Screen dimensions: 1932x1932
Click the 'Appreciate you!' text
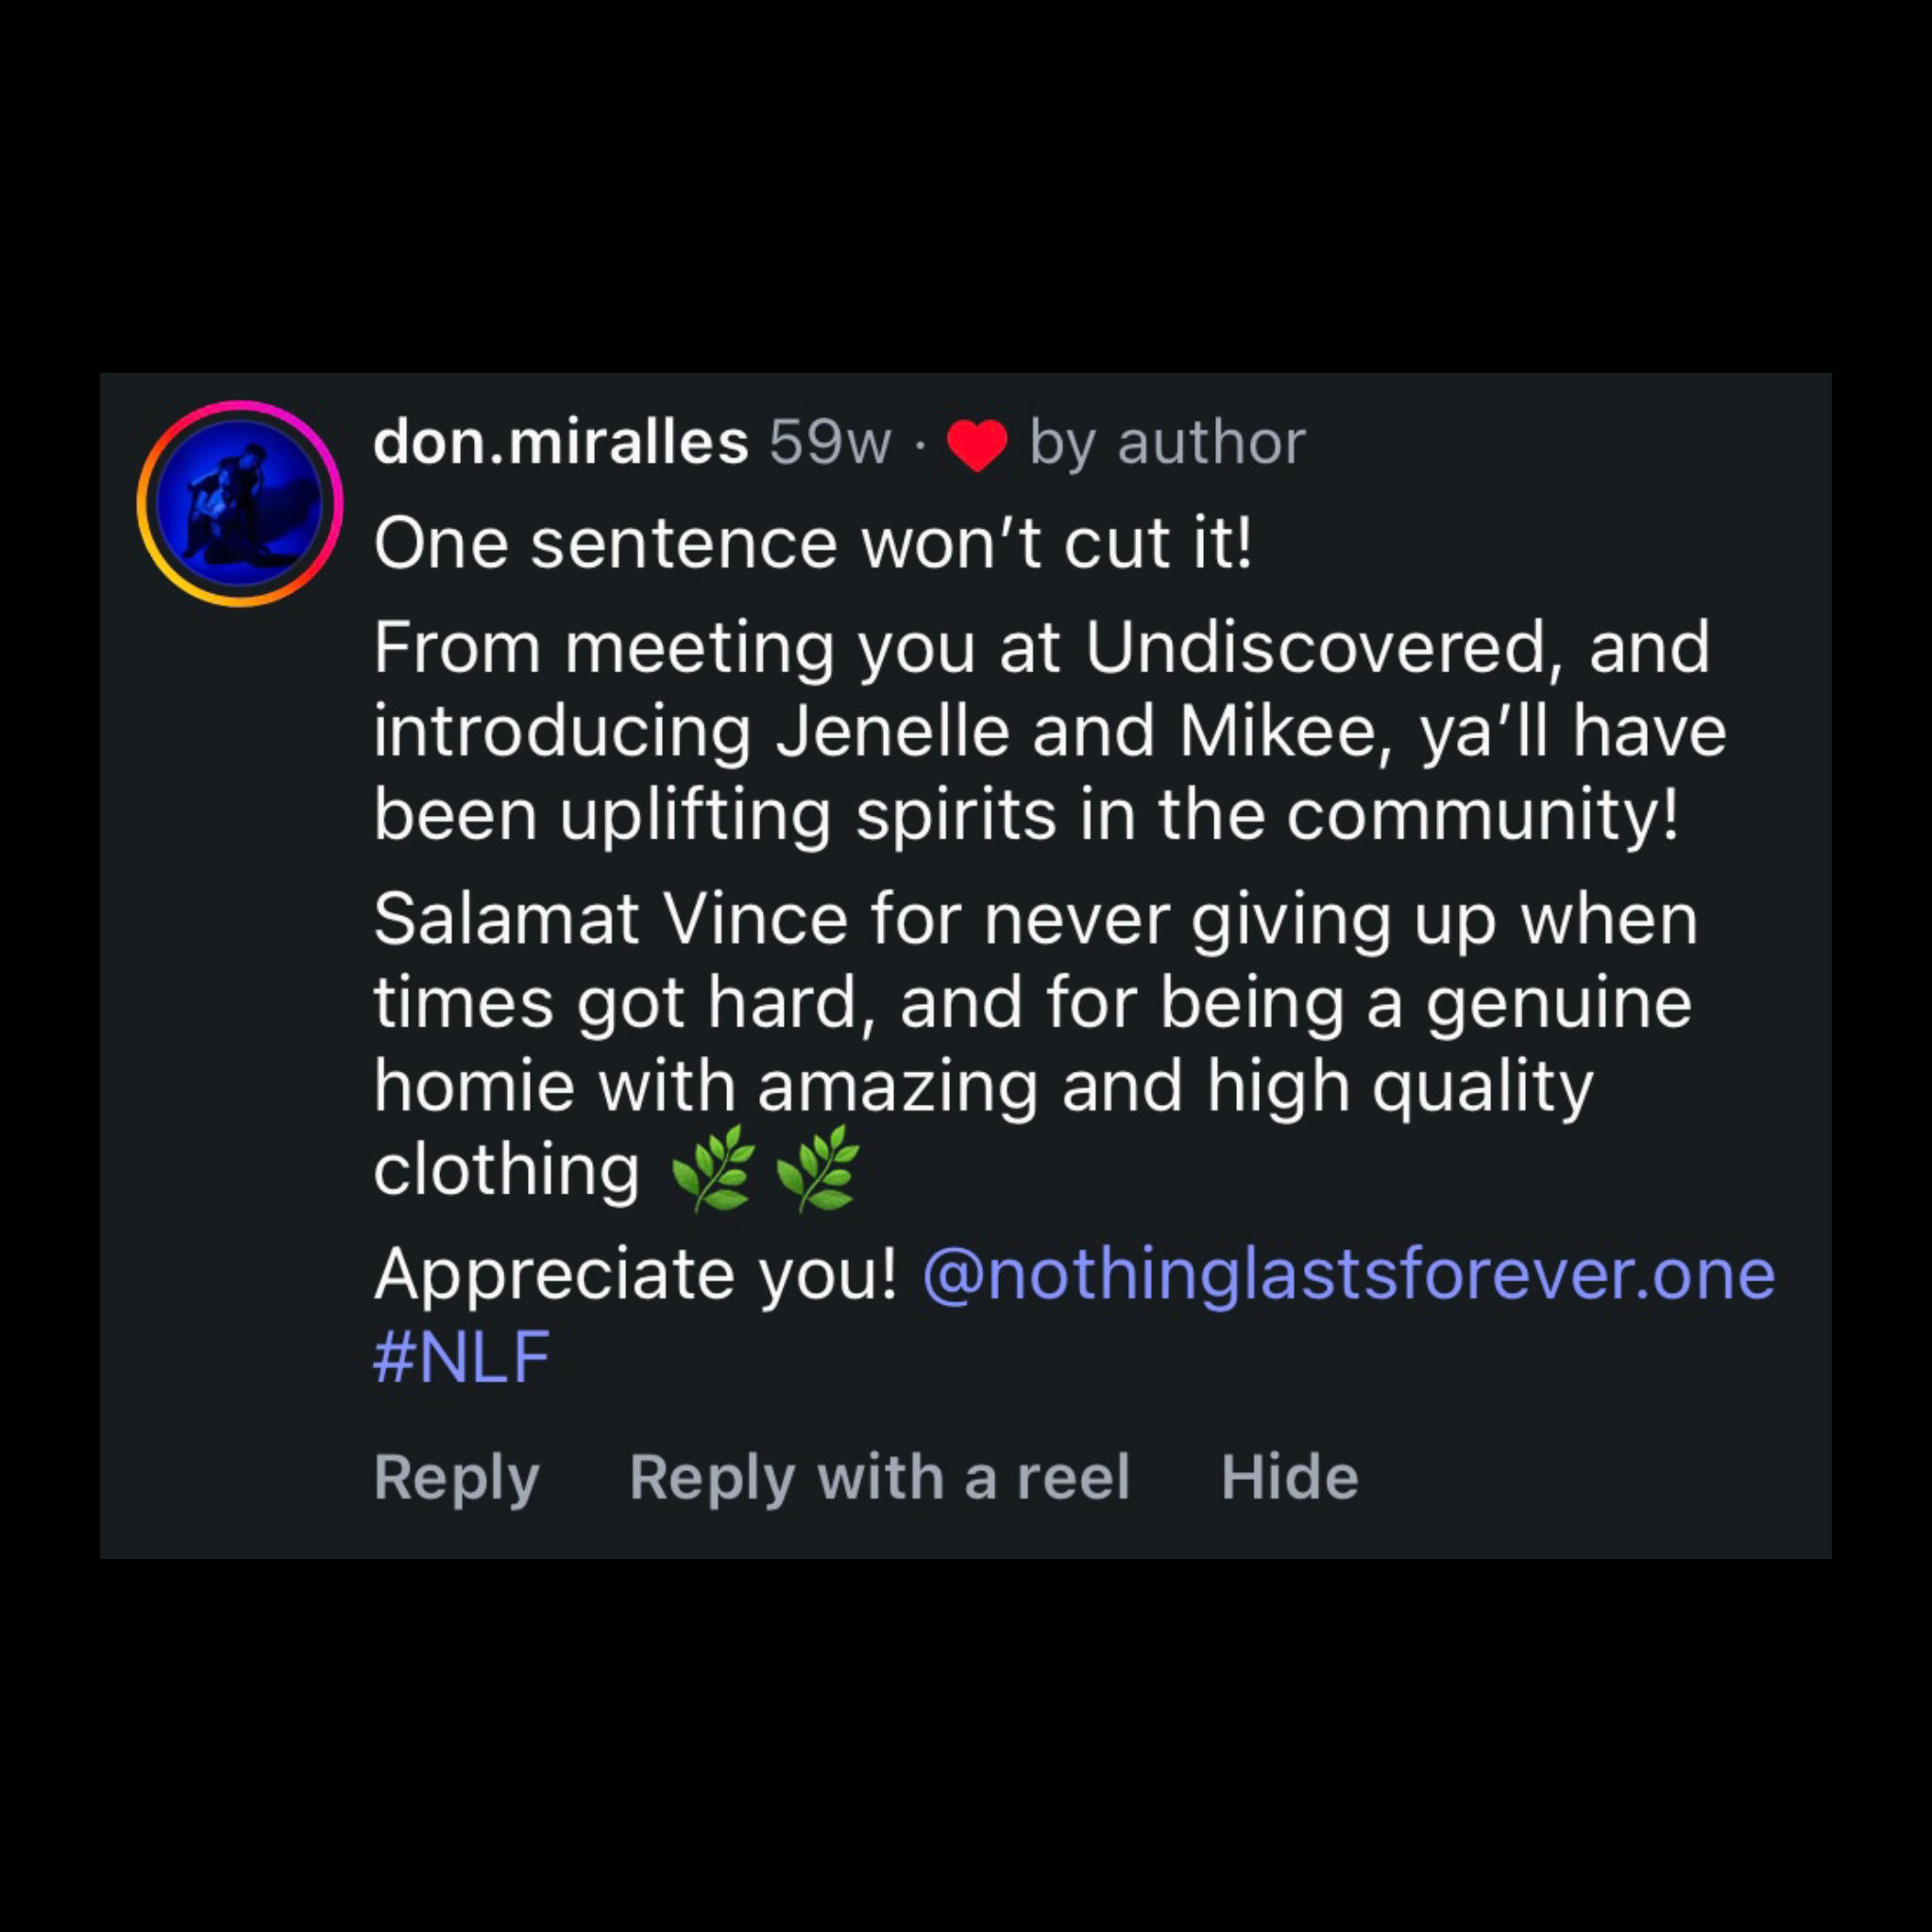636,1275
